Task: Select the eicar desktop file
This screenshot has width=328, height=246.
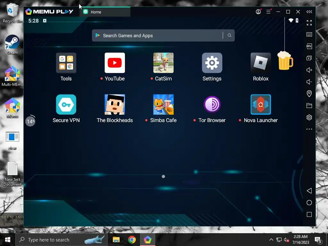Action: 12,140
